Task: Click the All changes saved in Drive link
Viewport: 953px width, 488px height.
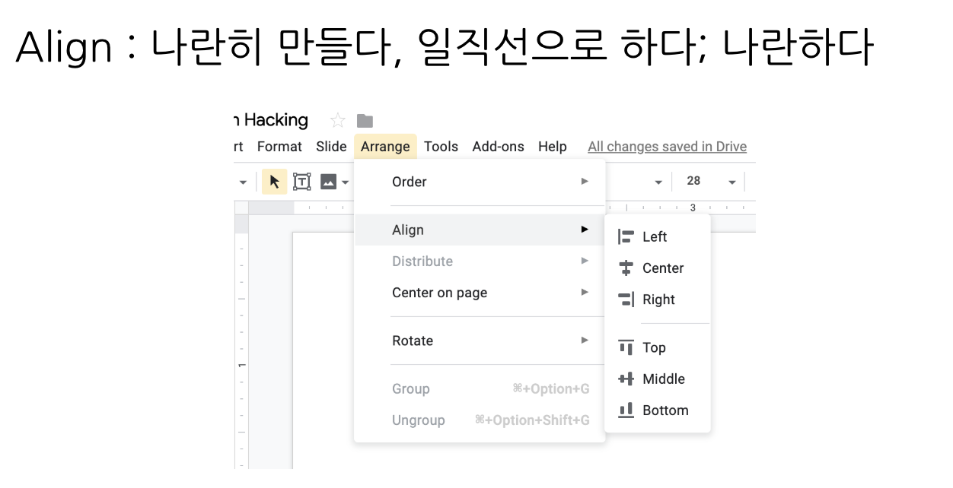Action: tap(667, 146)
